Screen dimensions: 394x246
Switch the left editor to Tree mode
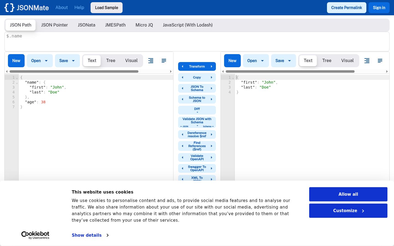(x=111, y=61)
